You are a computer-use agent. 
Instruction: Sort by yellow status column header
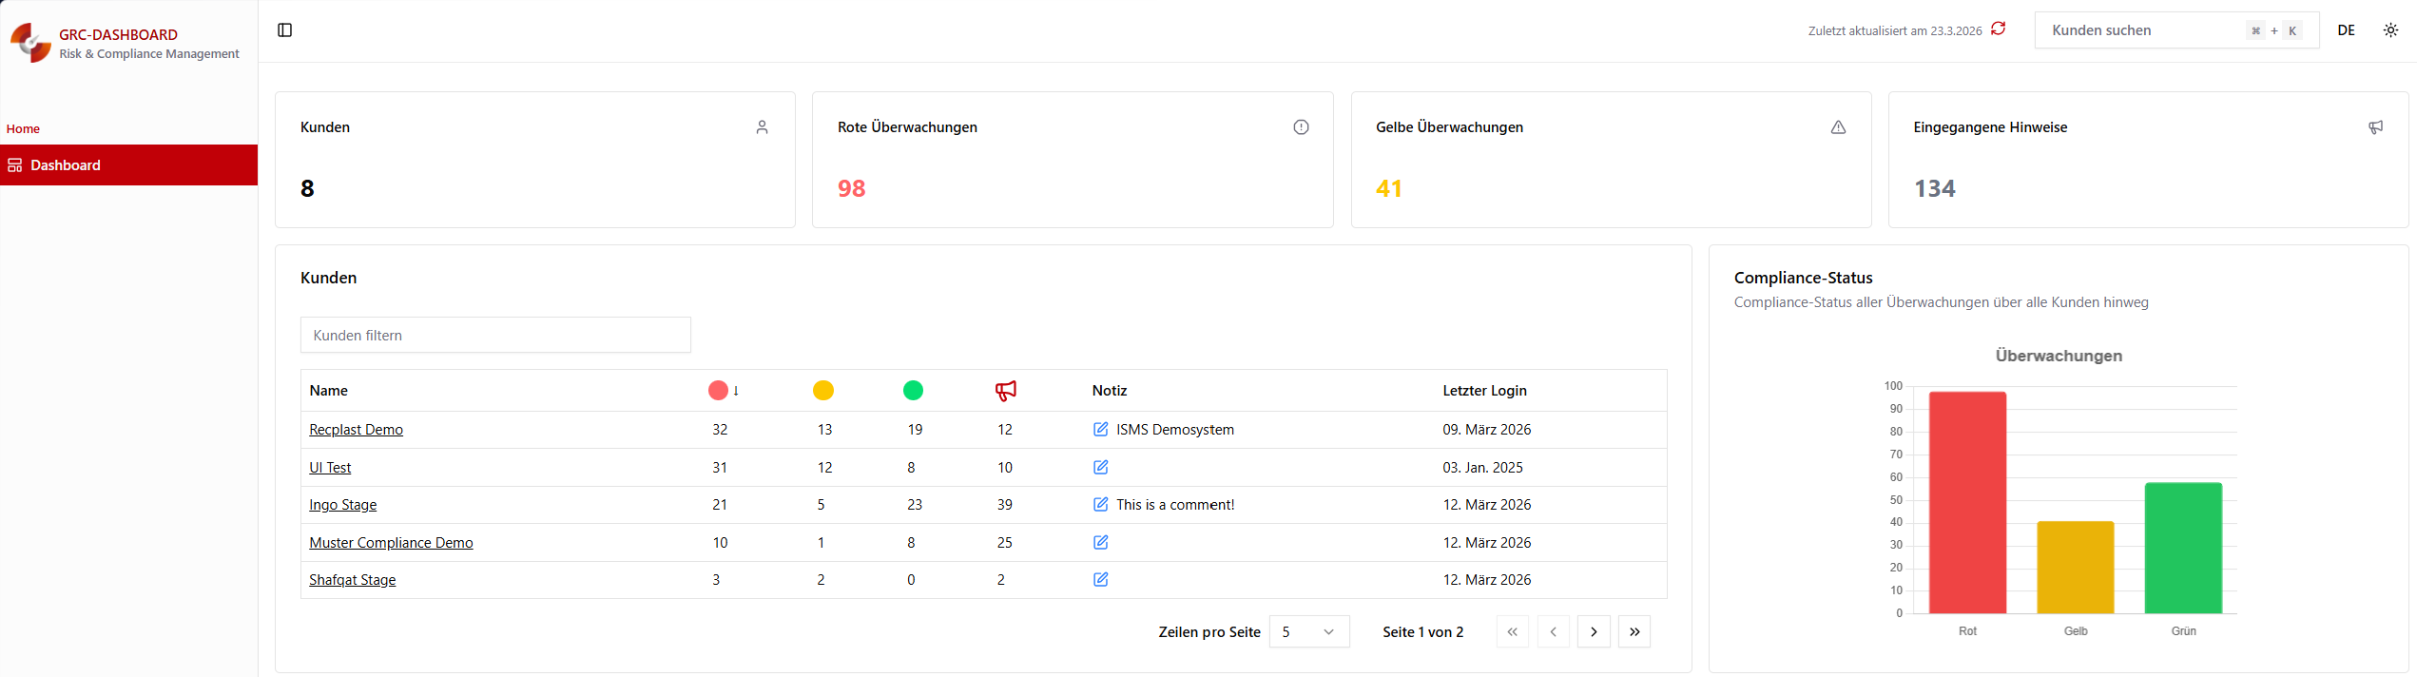click(x=823, y=390)
